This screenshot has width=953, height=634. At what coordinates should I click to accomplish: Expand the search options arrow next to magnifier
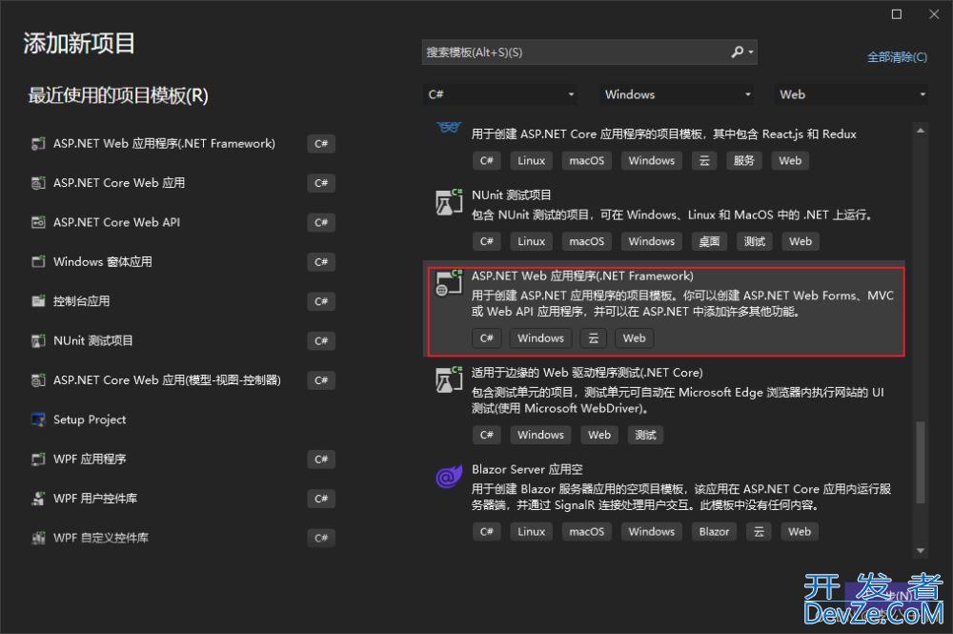751,52
